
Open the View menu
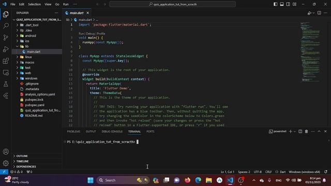48,4
